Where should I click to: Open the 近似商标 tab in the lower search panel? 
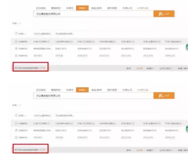pyautogui.click(x=41, y=90)
